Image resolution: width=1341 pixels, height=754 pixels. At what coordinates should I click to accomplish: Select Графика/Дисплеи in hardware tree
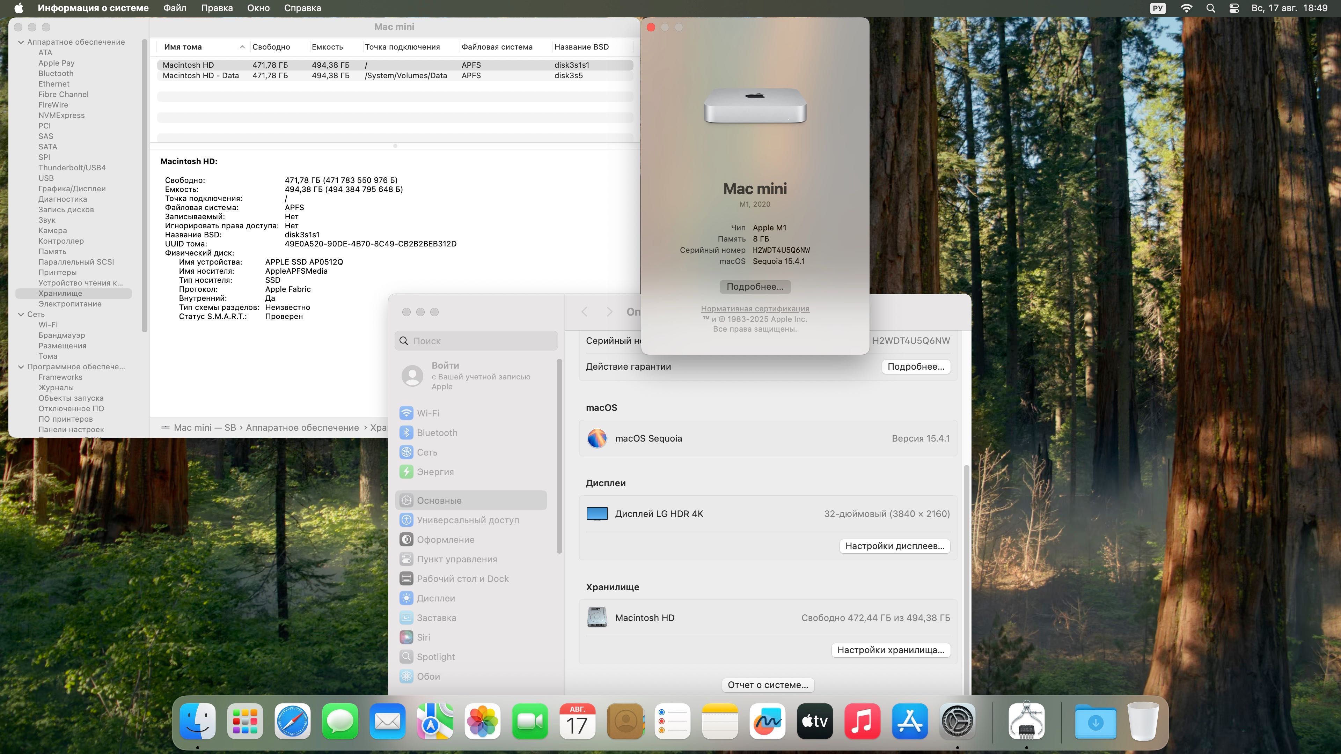72,189
